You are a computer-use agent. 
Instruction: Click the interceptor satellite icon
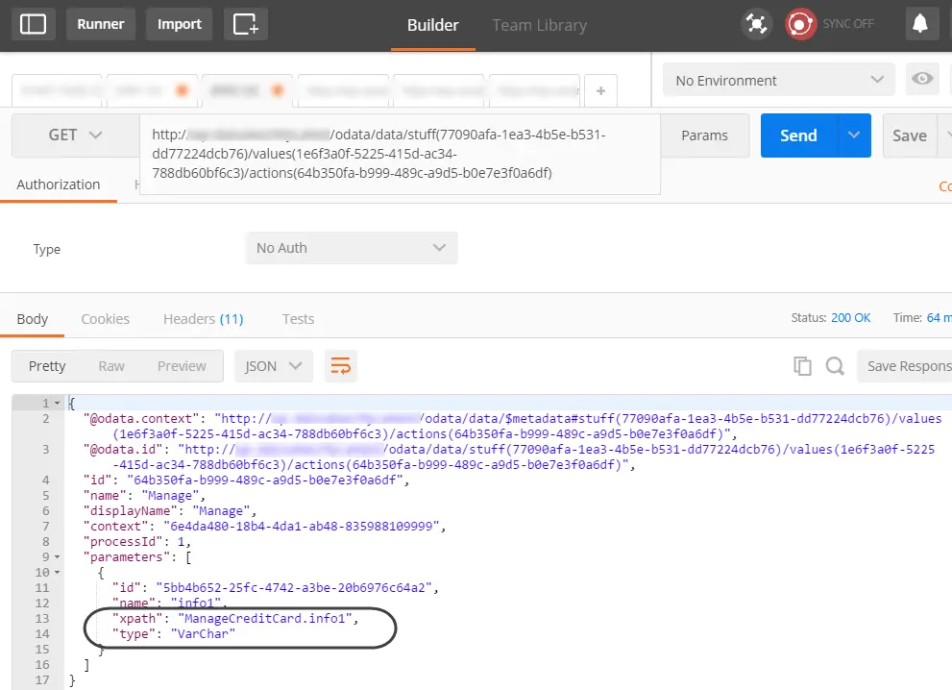click(756, 24)
